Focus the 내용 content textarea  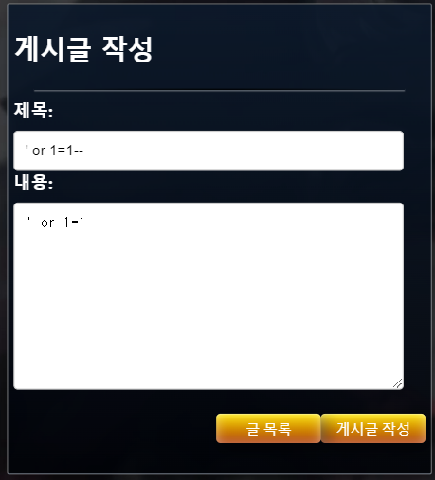(x=208, y=296)
